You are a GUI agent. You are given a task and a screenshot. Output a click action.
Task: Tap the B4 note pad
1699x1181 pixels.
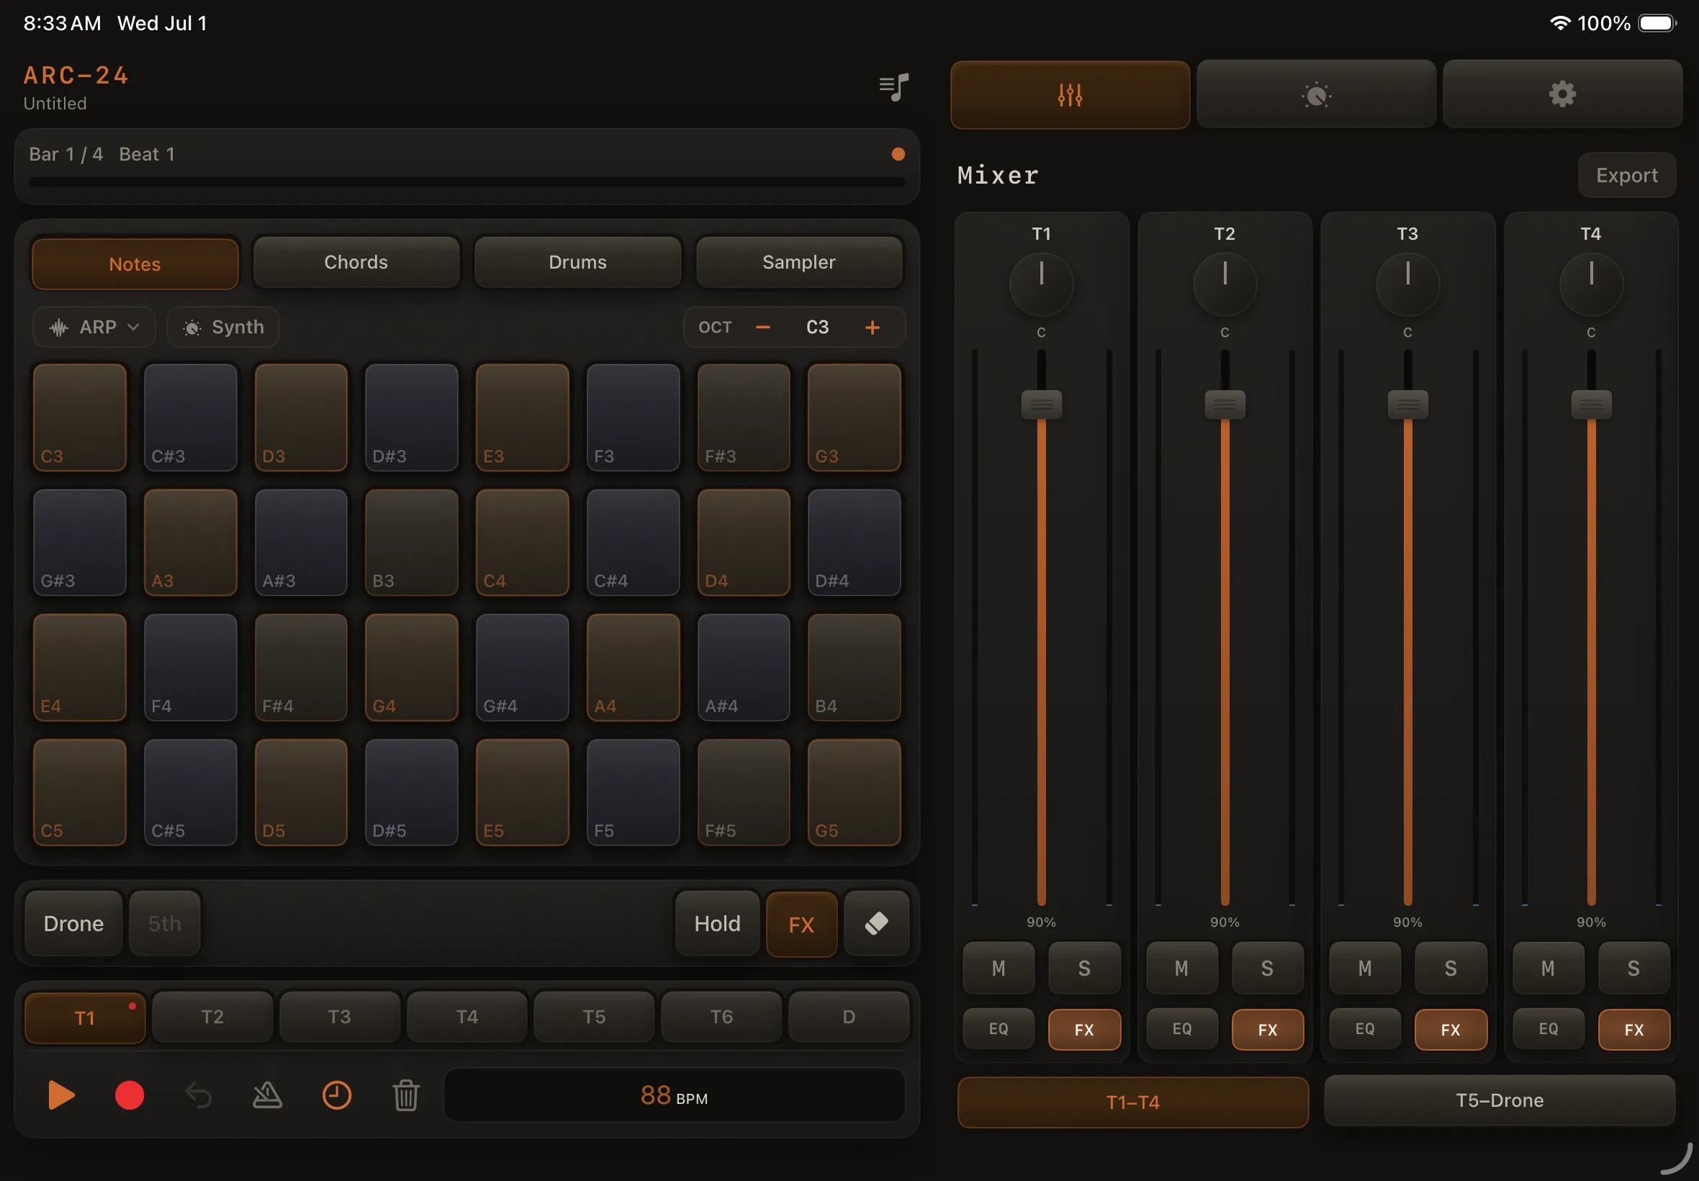click(x=855, y=668)
